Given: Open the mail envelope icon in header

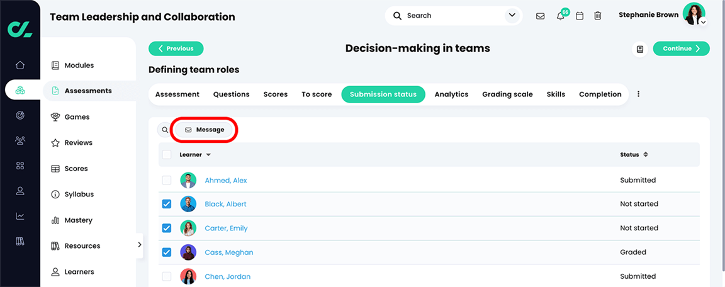Looking at the screenshot, I should pyautogui.click(x=540, y=16).
